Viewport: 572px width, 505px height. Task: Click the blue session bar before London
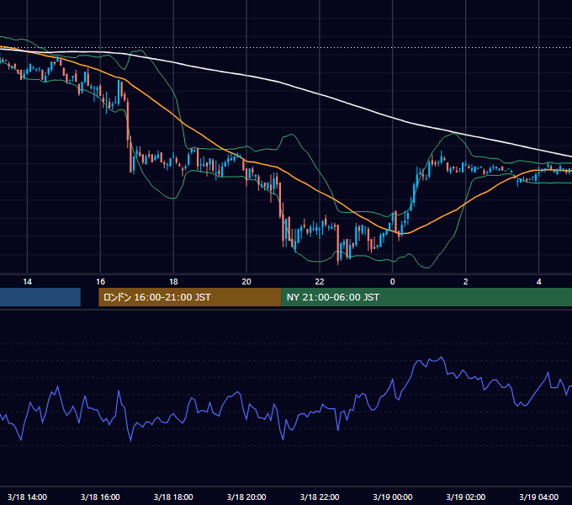coord(40,297)
